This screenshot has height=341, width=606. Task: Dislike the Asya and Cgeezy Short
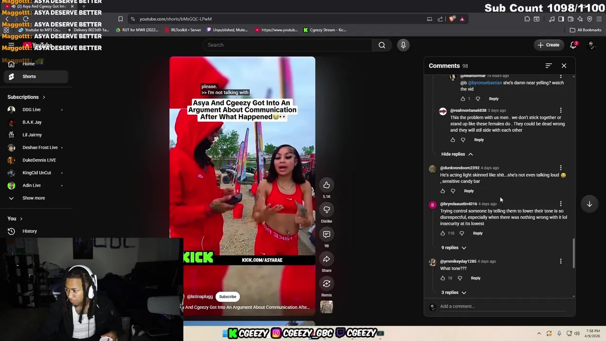326,209
